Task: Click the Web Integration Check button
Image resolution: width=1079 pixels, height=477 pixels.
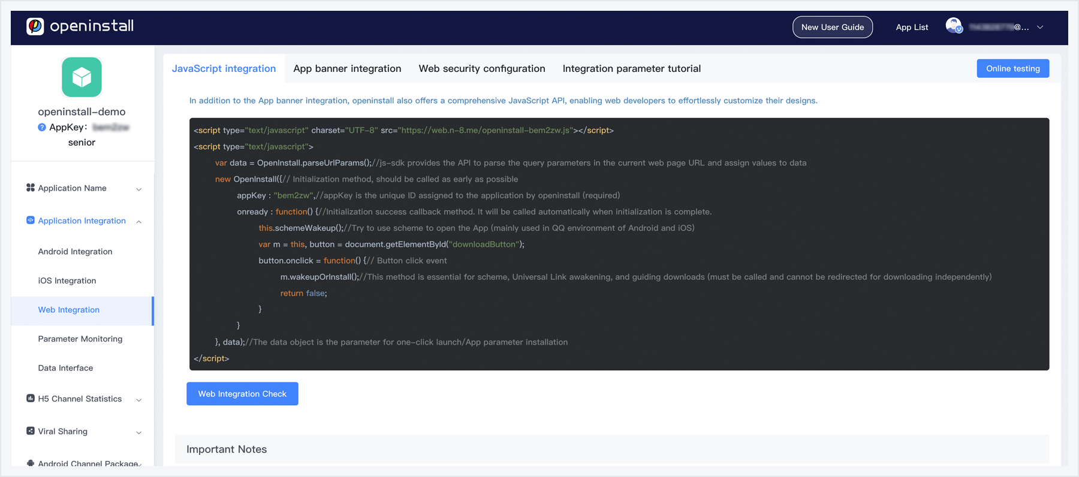Action: (242, 394)
